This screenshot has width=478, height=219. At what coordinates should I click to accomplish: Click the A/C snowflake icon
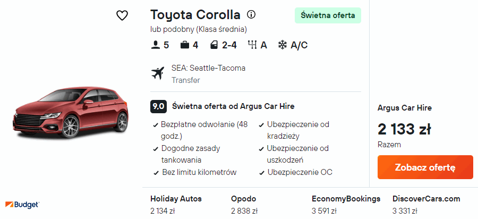pos(283,45)
